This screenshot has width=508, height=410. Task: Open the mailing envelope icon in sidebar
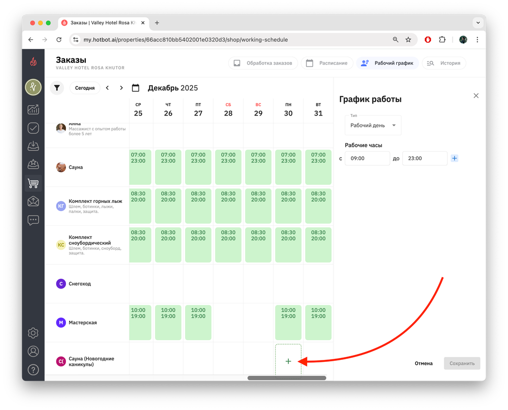(33, 201)
